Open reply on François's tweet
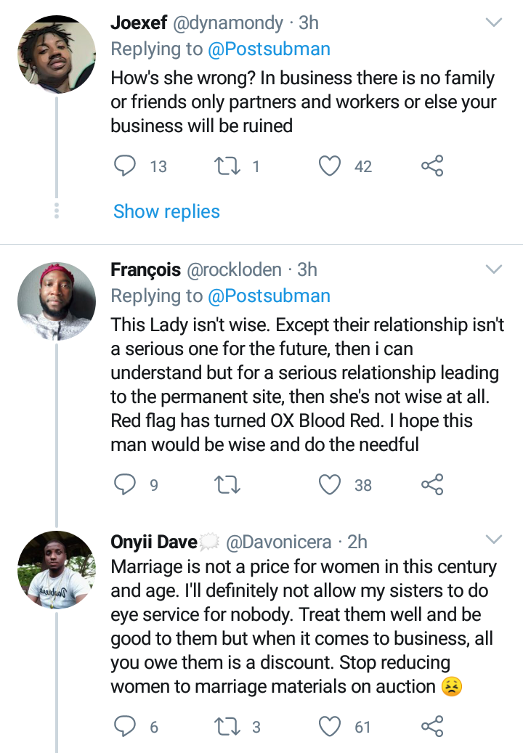 [x=126, y=484]
